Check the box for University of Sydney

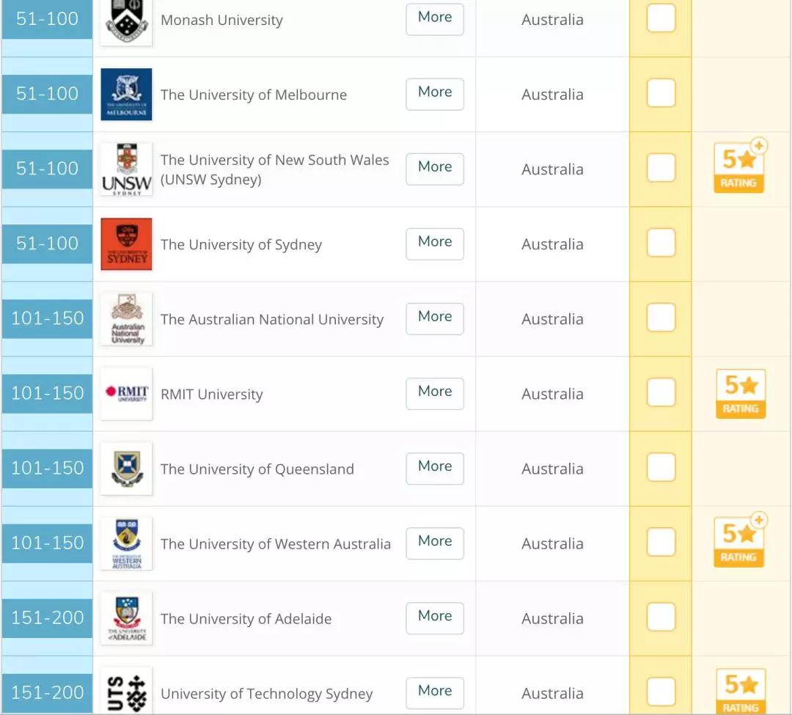tap(661, 243)
